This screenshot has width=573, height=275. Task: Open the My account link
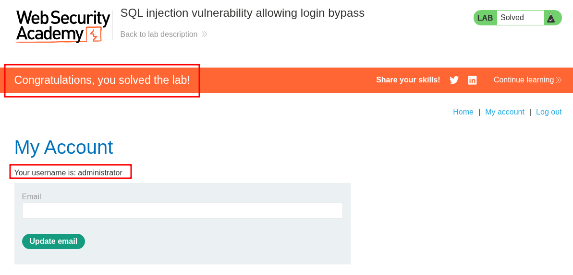(504, 112)
